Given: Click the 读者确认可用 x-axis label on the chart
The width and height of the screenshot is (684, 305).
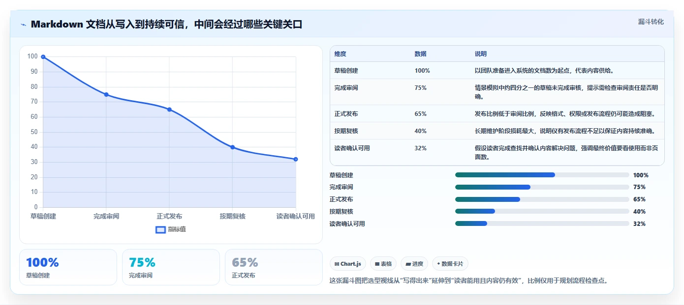Looking at the screenshot, I should [x=296, y=217].
